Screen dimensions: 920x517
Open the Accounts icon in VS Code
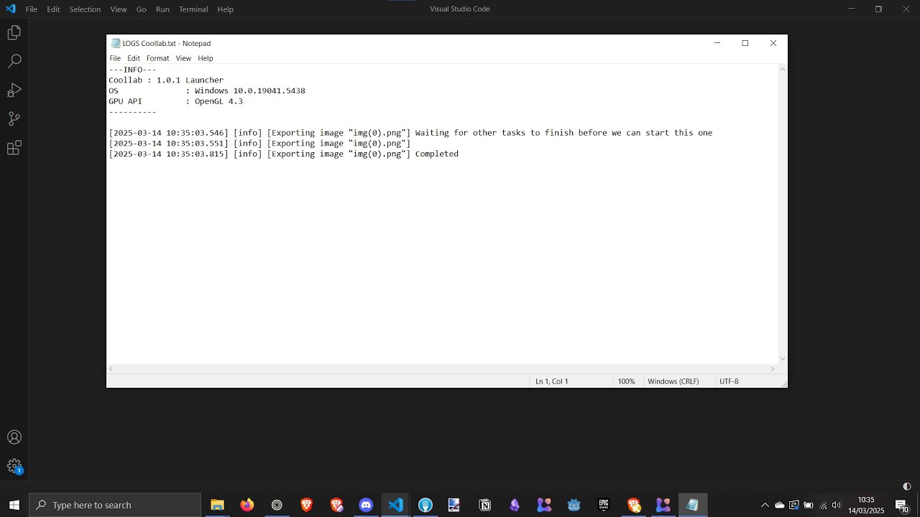coord(14,437)
